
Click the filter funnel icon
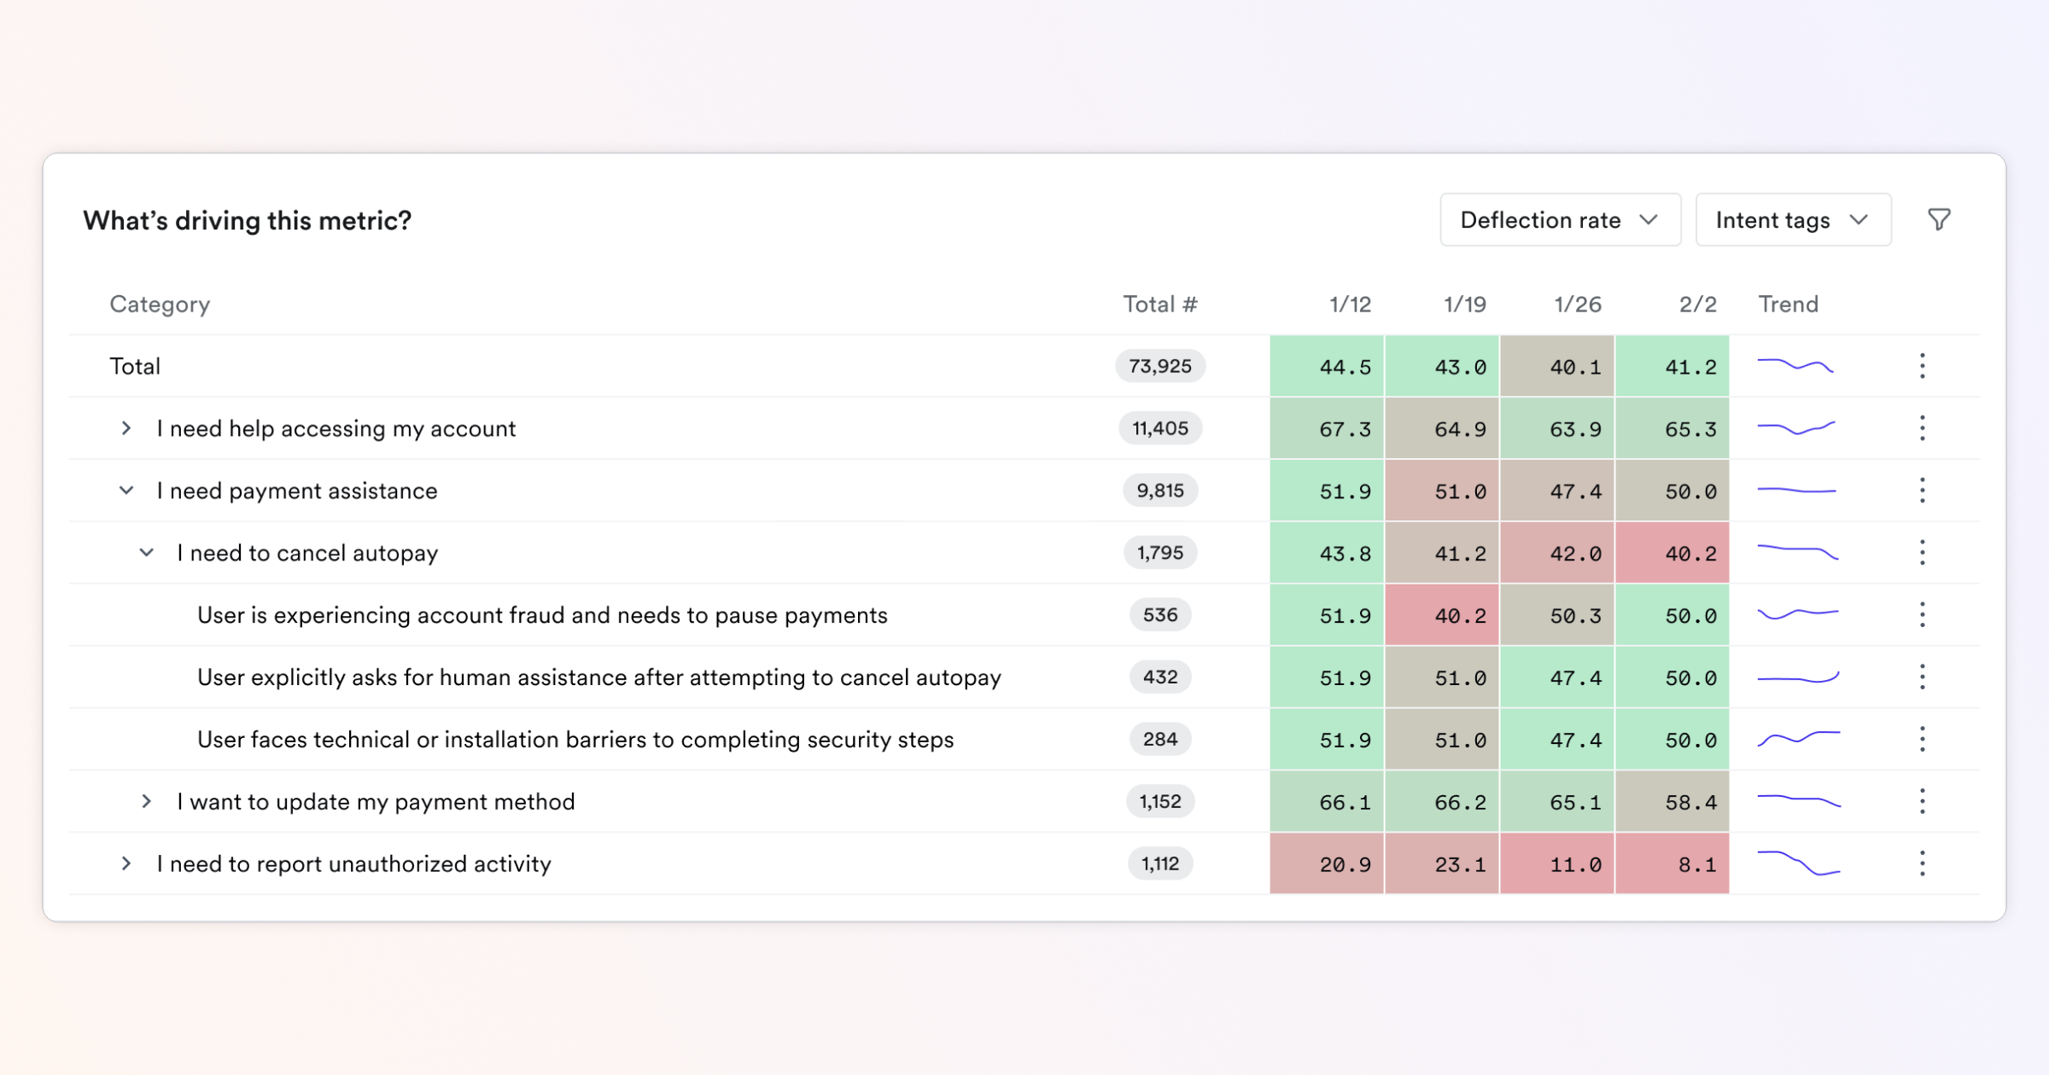pyautogui.click(x=1939, y=220)
